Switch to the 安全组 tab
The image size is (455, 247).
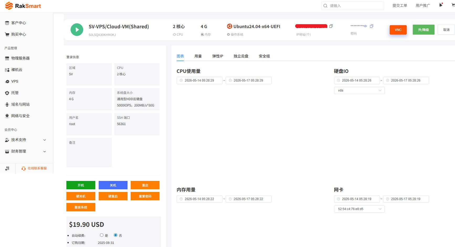[x=264, y=56]
